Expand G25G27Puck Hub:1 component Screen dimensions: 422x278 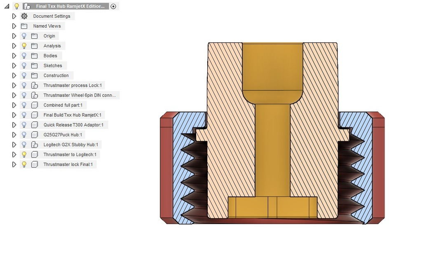(x=14, y=135)
